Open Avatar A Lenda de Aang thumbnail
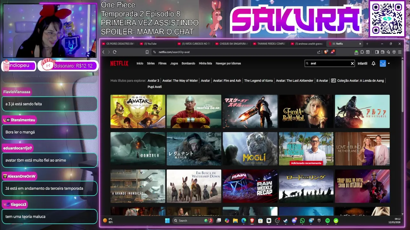This screenshot has height=230, width=410. [138, 111]
